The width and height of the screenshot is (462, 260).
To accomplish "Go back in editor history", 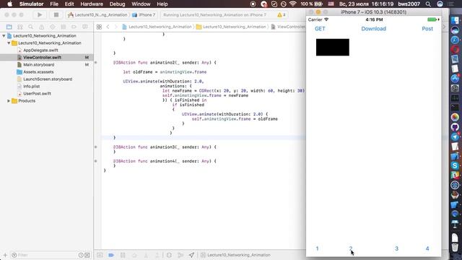I will pyautogui.click(x=108, y=27).
